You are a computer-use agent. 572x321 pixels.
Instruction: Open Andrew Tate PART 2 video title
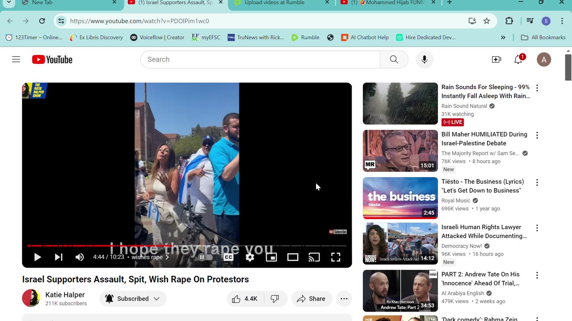point(481,279)
